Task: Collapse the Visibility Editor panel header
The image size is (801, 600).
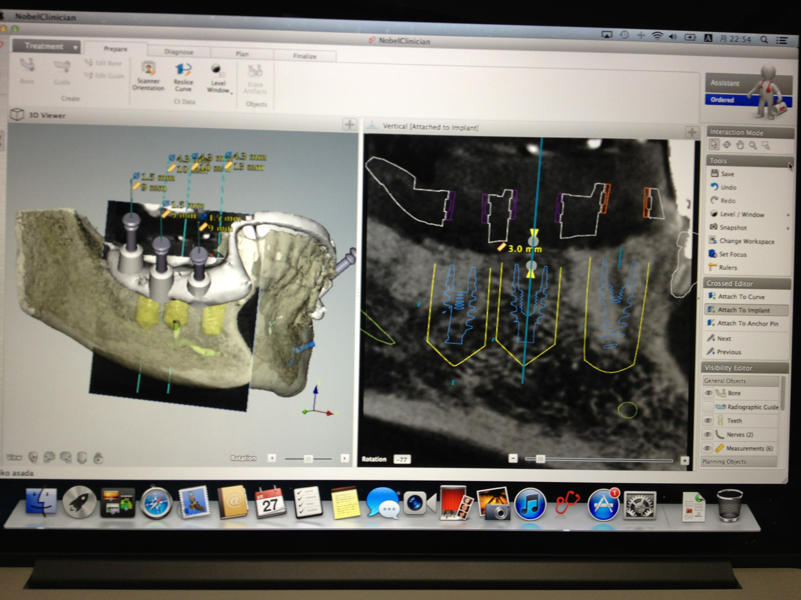Action: coord(745,367)
